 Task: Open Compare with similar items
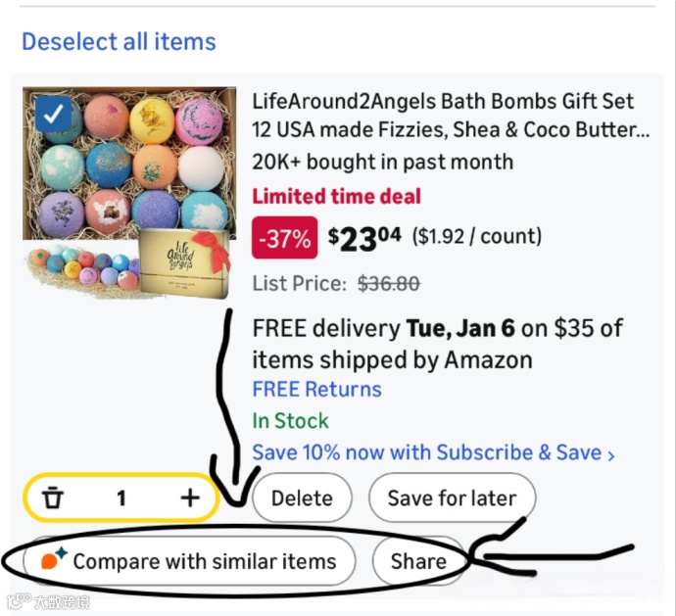pos(204,561)
